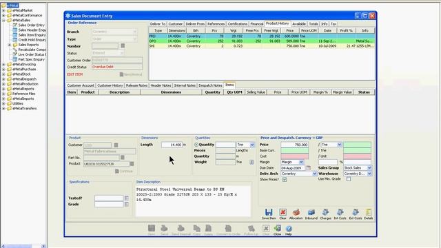441x248 pixels.
Task: Click the Quantity column header in Items
Action: pyautogui.click(x=213, y=92)
